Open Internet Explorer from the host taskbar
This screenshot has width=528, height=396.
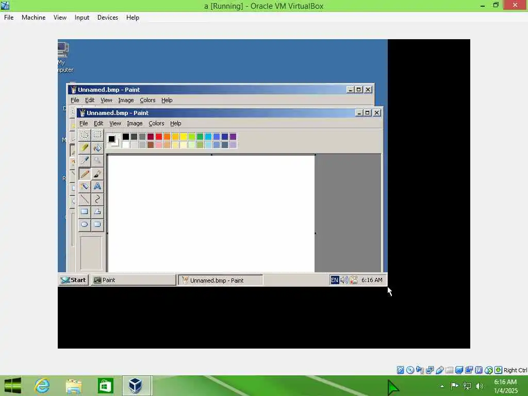(42, 386)
